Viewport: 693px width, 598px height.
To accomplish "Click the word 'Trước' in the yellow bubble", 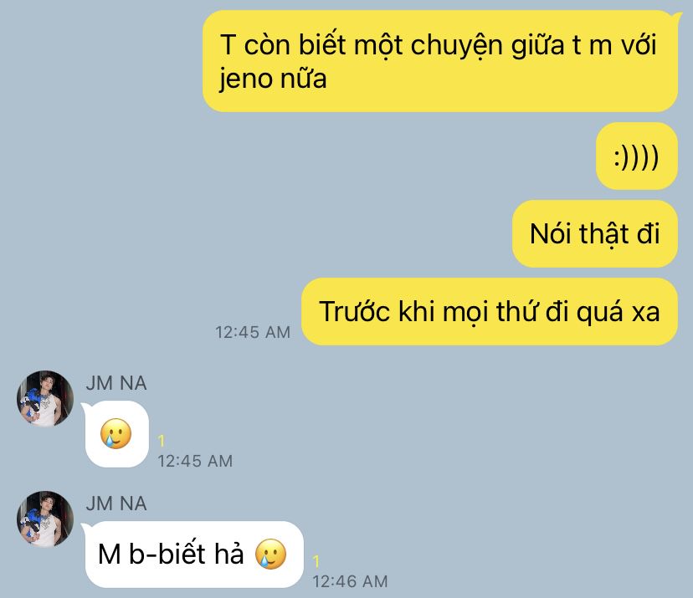I will 354,311.
